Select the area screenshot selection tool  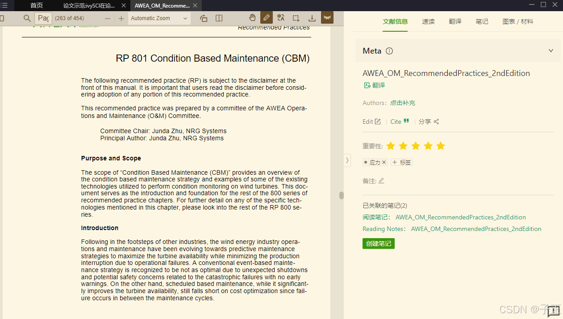coord(296,18)
